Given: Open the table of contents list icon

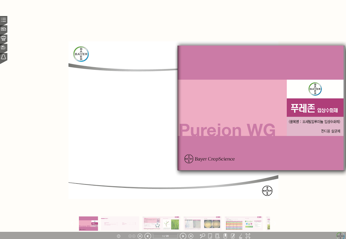Looking at the screenshot, I should coord(3,20).
